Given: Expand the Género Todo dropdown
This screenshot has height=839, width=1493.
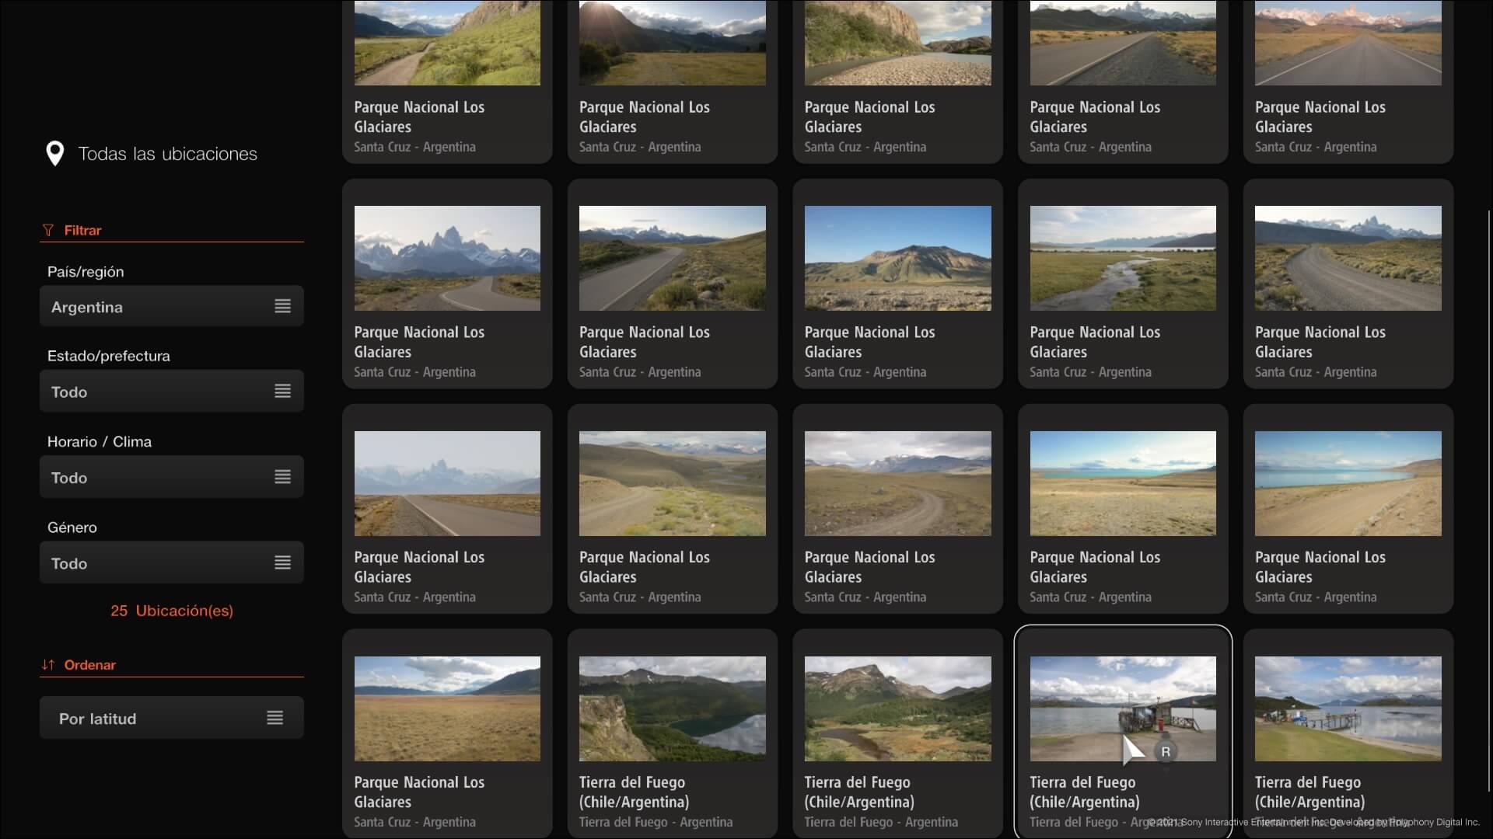Looking at the screenshot, I should pyautogui.click(x=156, y=563).
